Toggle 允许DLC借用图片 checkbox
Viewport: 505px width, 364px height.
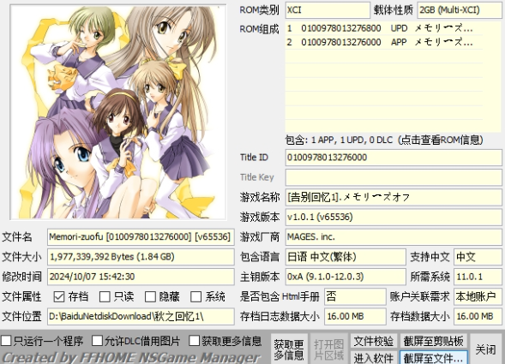[97, 341]
